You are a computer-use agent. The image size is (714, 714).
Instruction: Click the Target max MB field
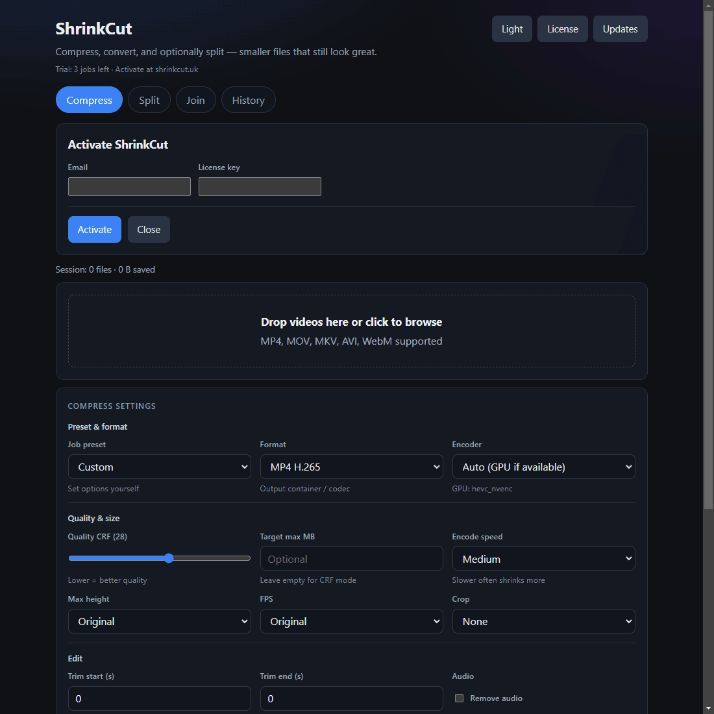(x=352, y=559)
